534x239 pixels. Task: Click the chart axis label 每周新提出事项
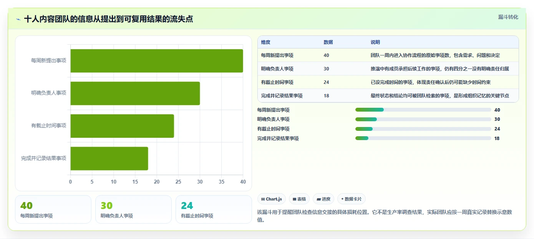[x=49, y=60]
